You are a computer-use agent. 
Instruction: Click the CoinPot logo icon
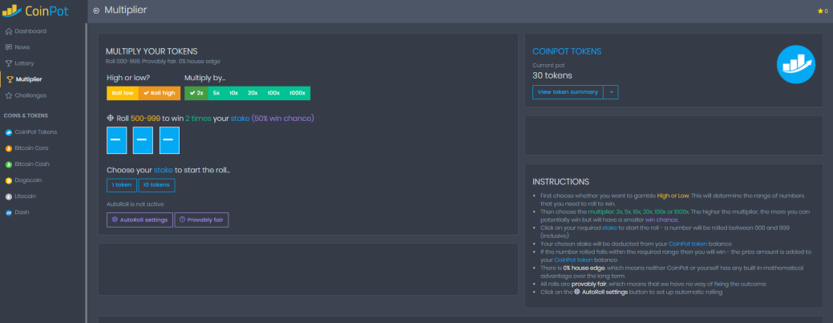coord(12,10)
